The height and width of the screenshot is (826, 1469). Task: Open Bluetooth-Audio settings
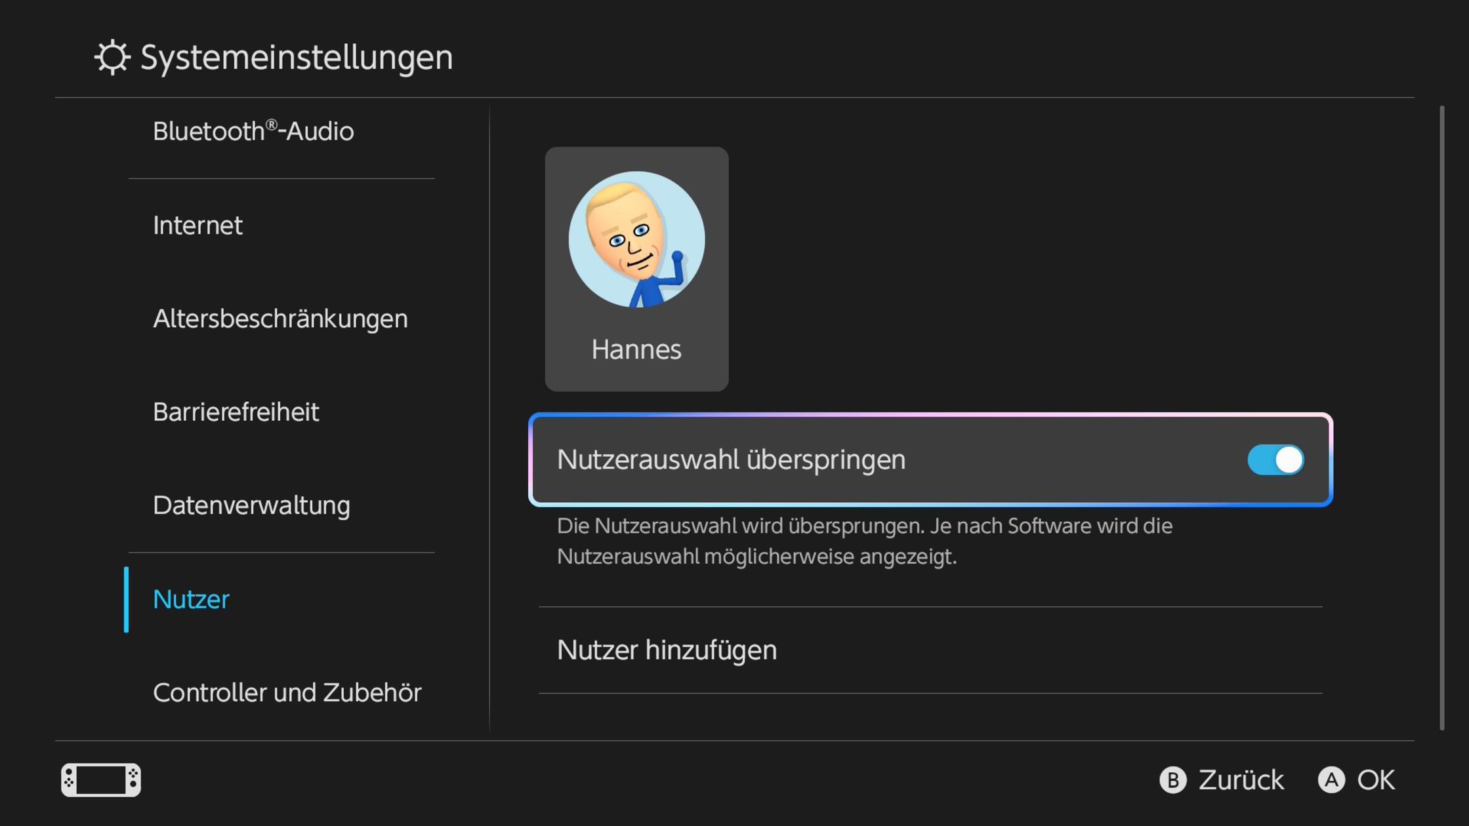tap(253, 130)
